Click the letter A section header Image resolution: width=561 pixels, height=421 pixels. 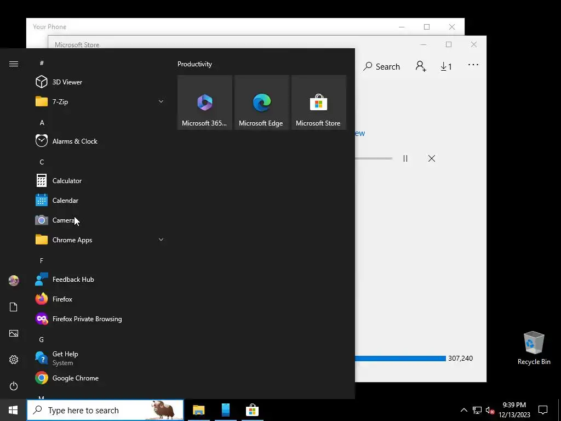click(x=42, y=122)
